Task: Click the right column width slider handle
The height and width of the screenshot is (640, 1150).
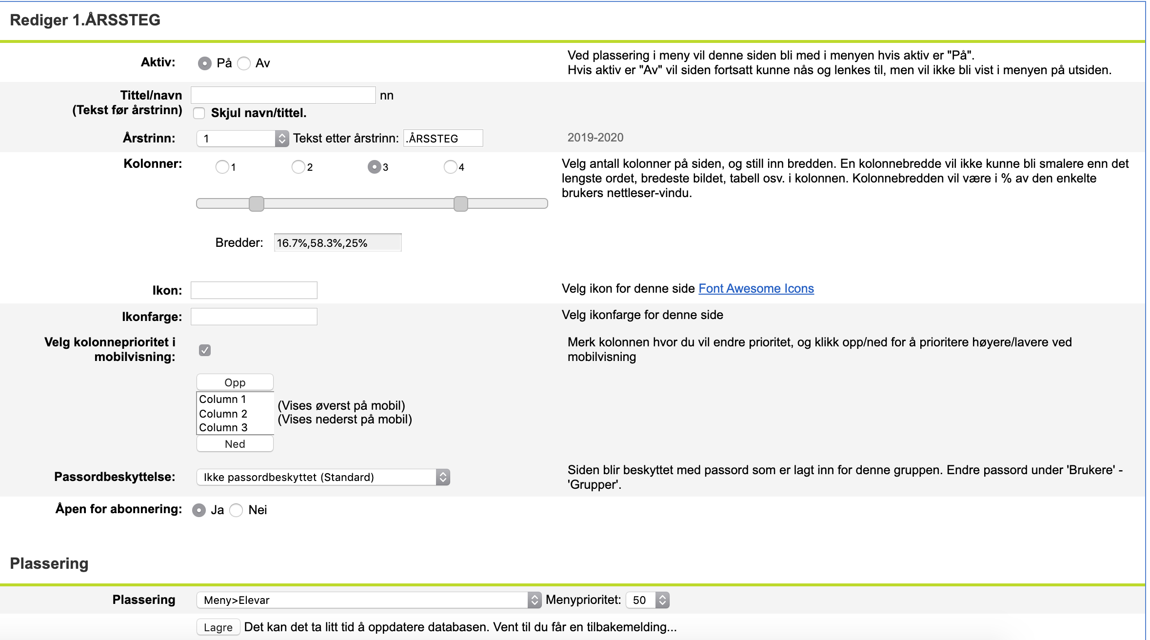Action: 460,204
